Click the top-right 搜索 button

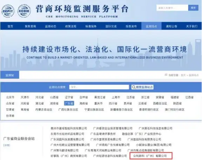point(193,8)
